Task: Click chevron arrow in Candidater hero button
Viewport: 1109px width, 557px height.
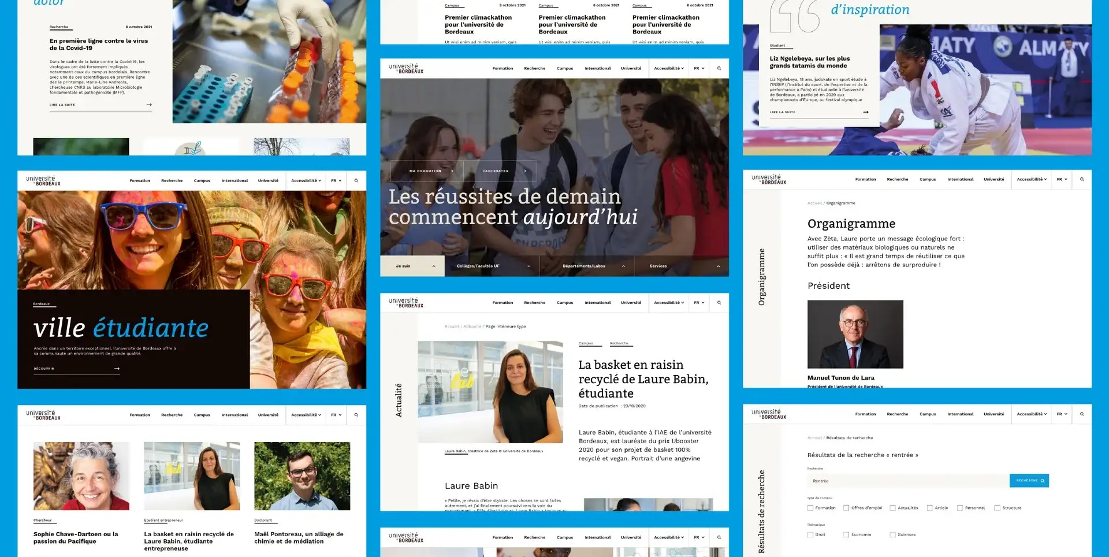Action: click(525, 171)
